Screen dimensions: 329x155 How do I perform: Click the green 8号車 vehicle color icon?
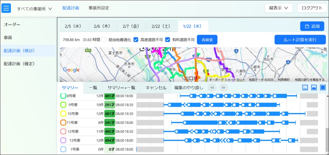point(63,96)
